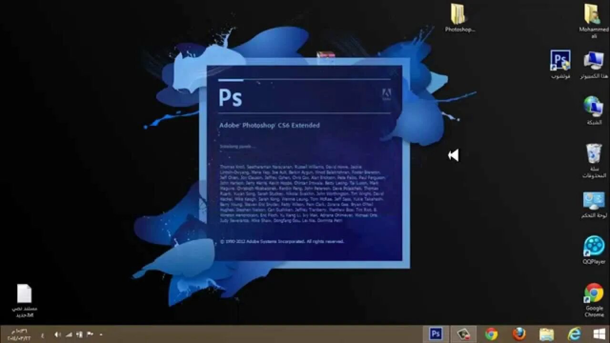The width and height of the screenshot is (610, 343).
Task: Show hidden tray icons arrow
Action: [101, 334]
